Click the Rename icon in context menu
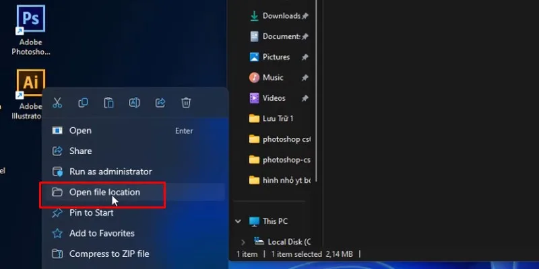539x269 pixels. point(134,103)
